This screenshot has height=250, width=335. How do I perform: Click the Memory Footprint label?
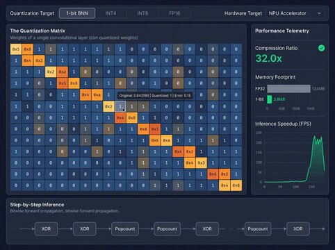coord(275,77)
